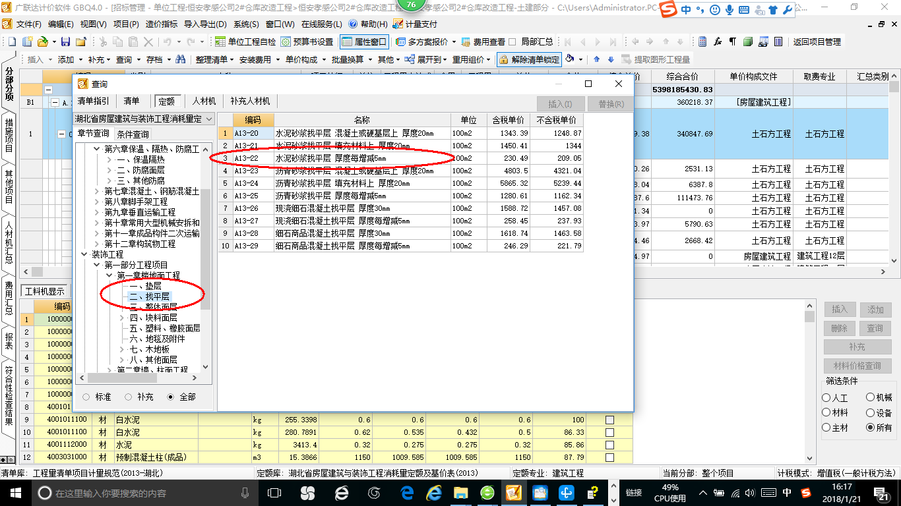Expand 第七章混凝土、钢筋混凝土 tree node
The height and width of the screenshot is (506, 901).
96,191
